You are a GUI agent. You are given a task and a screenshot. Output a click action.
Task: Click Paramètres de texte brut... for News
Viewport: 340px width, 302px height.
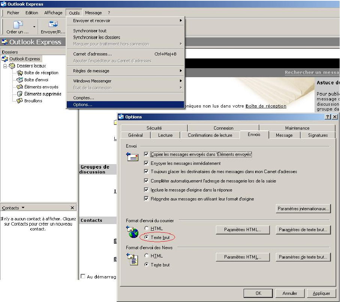pos(303,257)
